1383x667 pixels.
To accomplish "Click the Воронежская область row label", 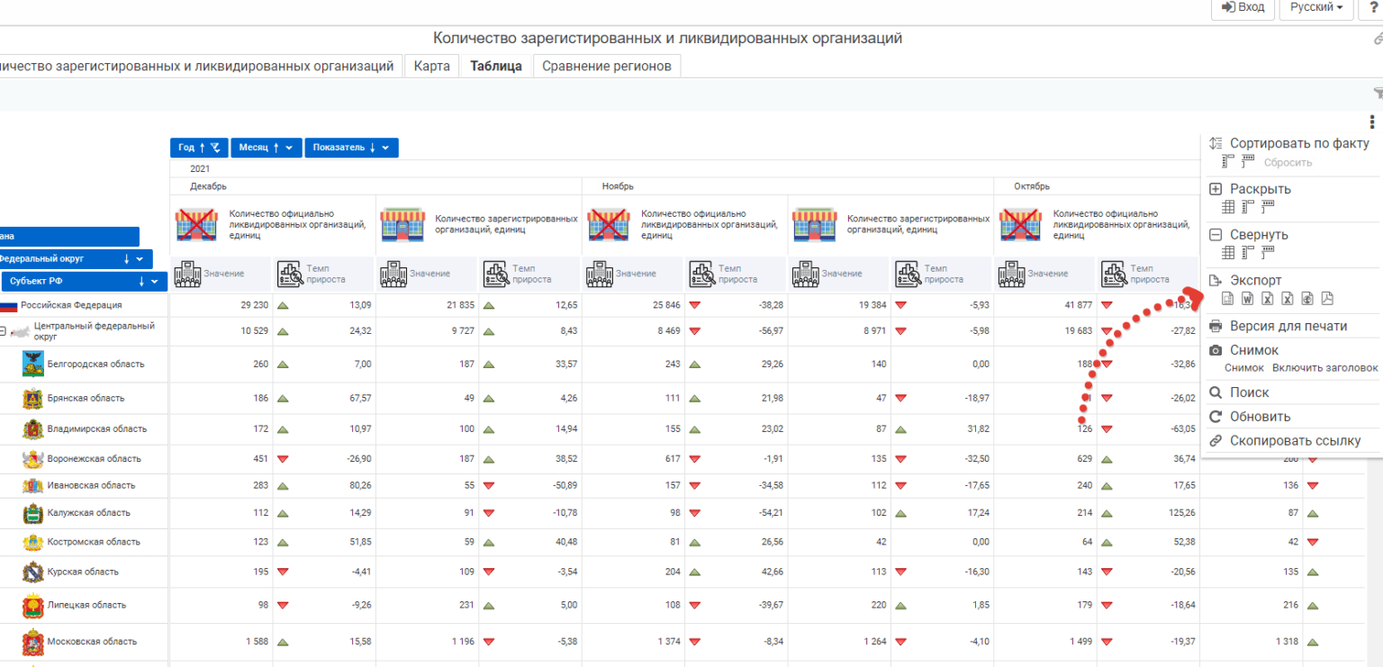I will [x=95, y=459].
